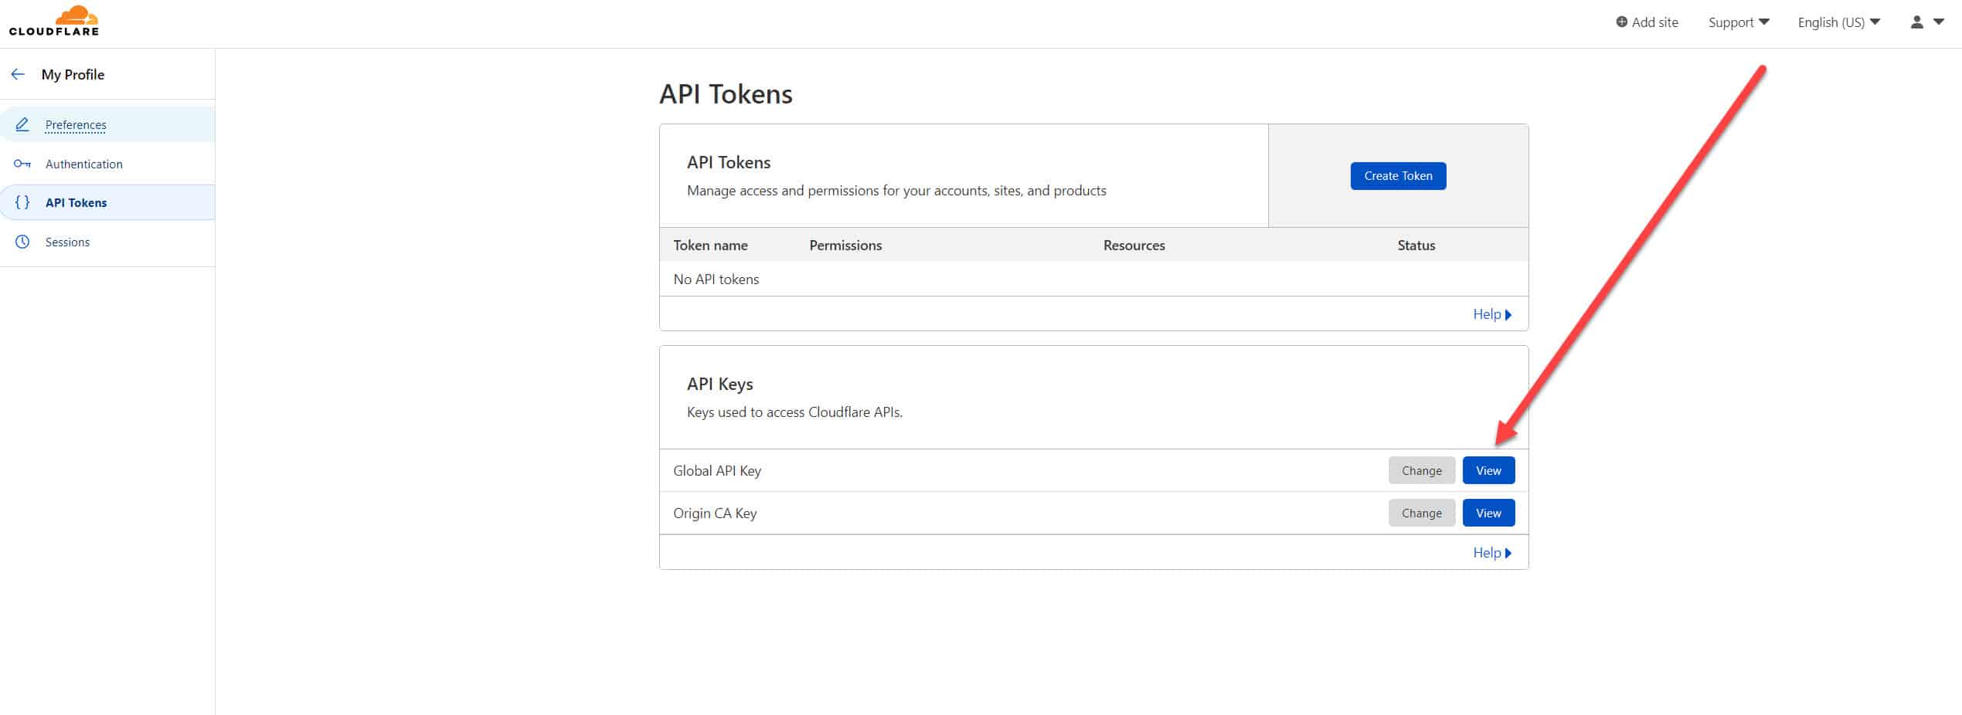Click the 'Origin CA Key' label
This screenshot has width=1962, height=715.
pyautogui.click(x=715, y=513)
